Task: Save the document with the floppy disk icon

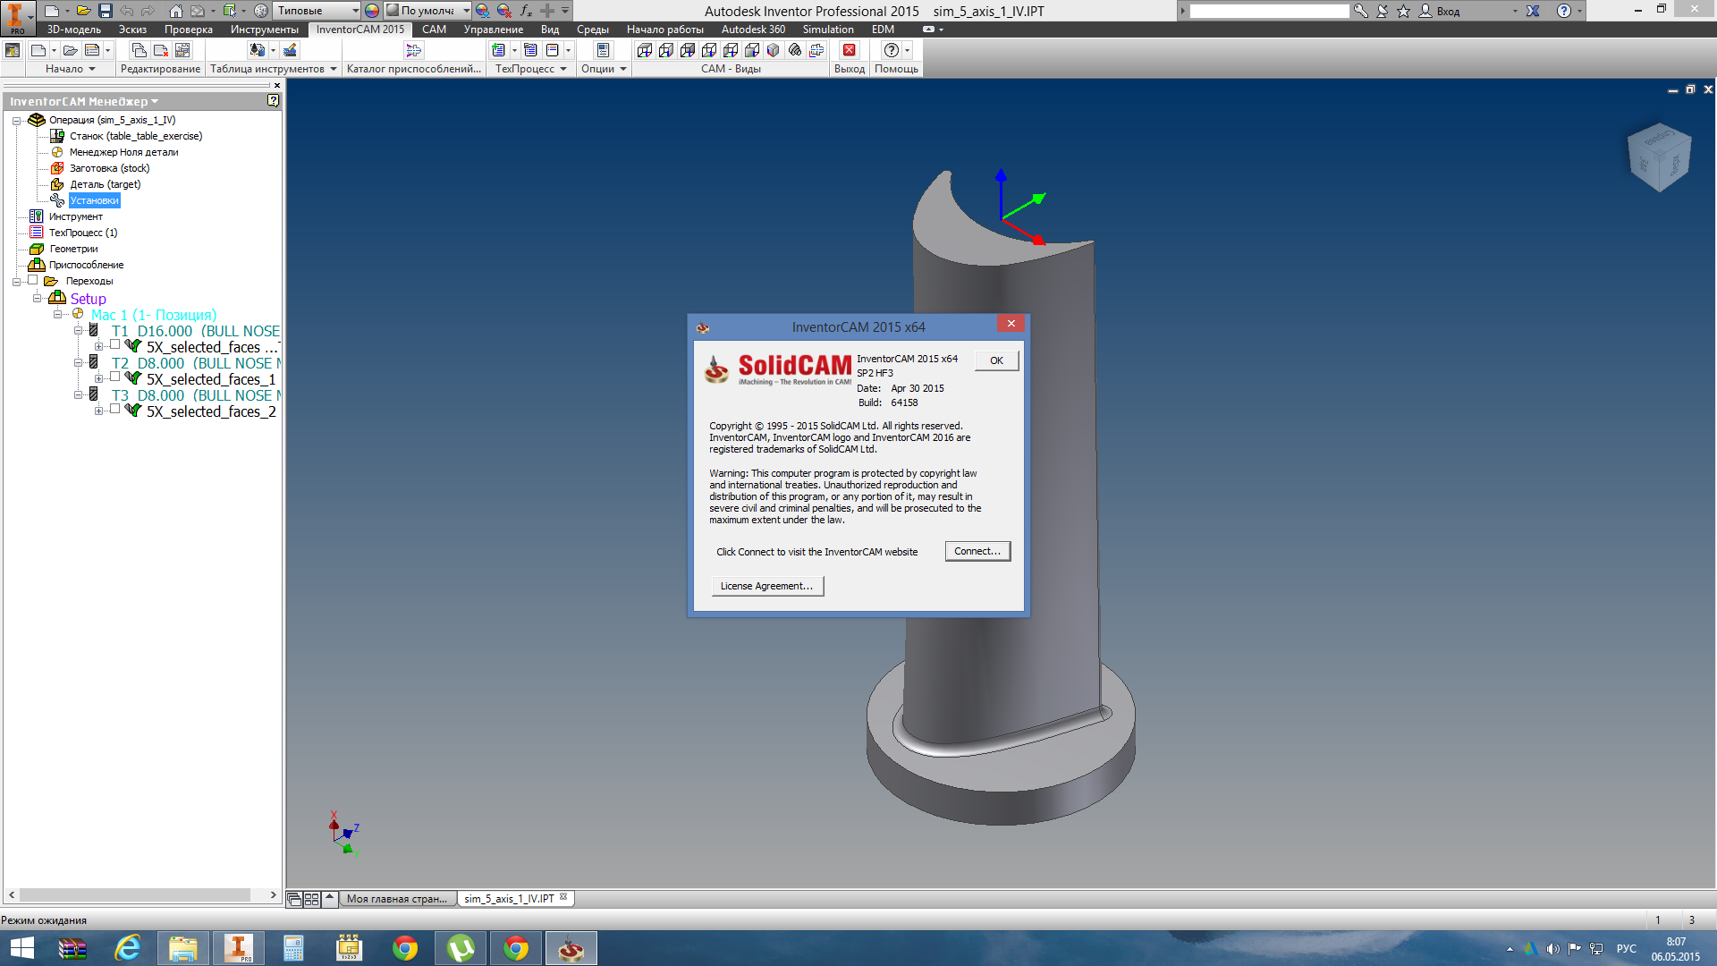Action: click(106, 11)
